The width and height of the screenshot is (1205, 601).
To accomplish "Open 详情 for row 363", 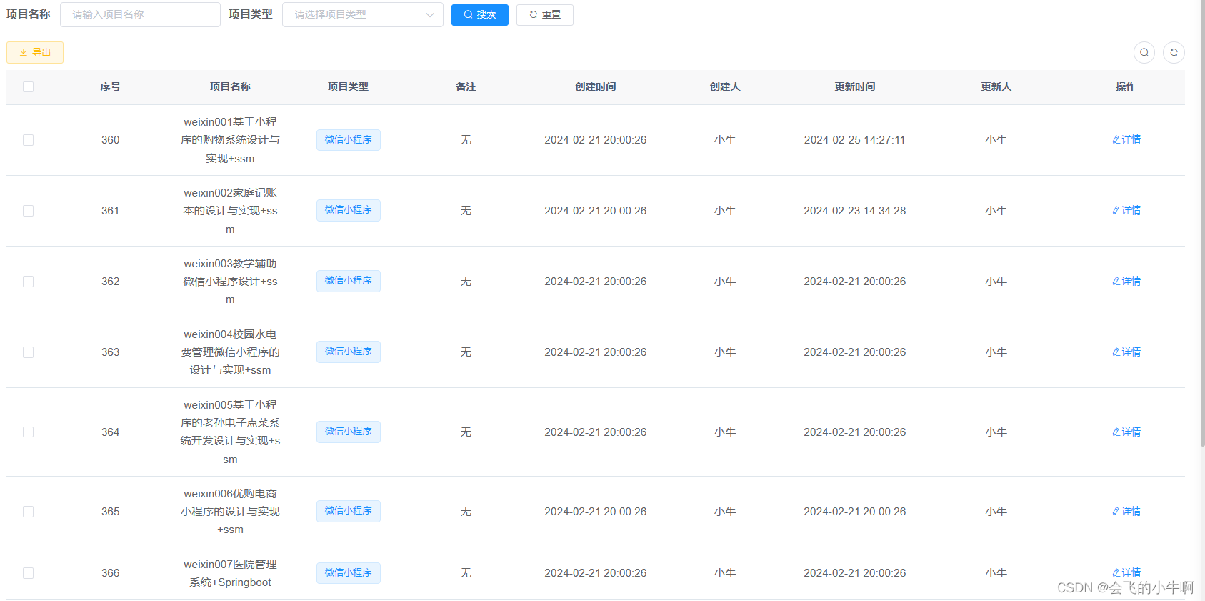I will (1126, 352).
